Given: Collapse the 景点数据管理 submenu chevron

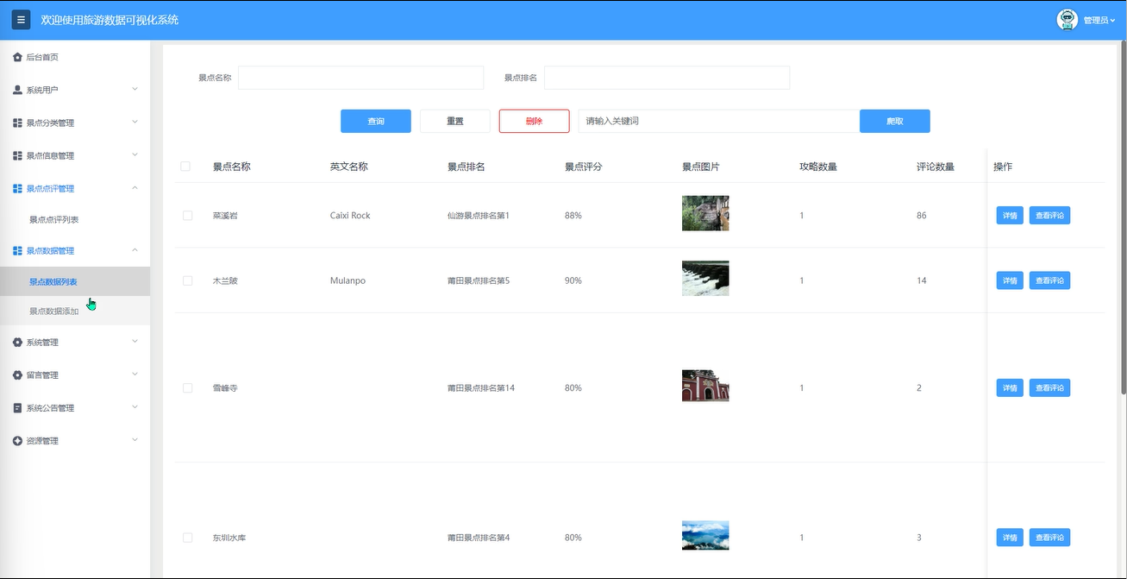Looking at the screenshot, I should tap(135, 249).
